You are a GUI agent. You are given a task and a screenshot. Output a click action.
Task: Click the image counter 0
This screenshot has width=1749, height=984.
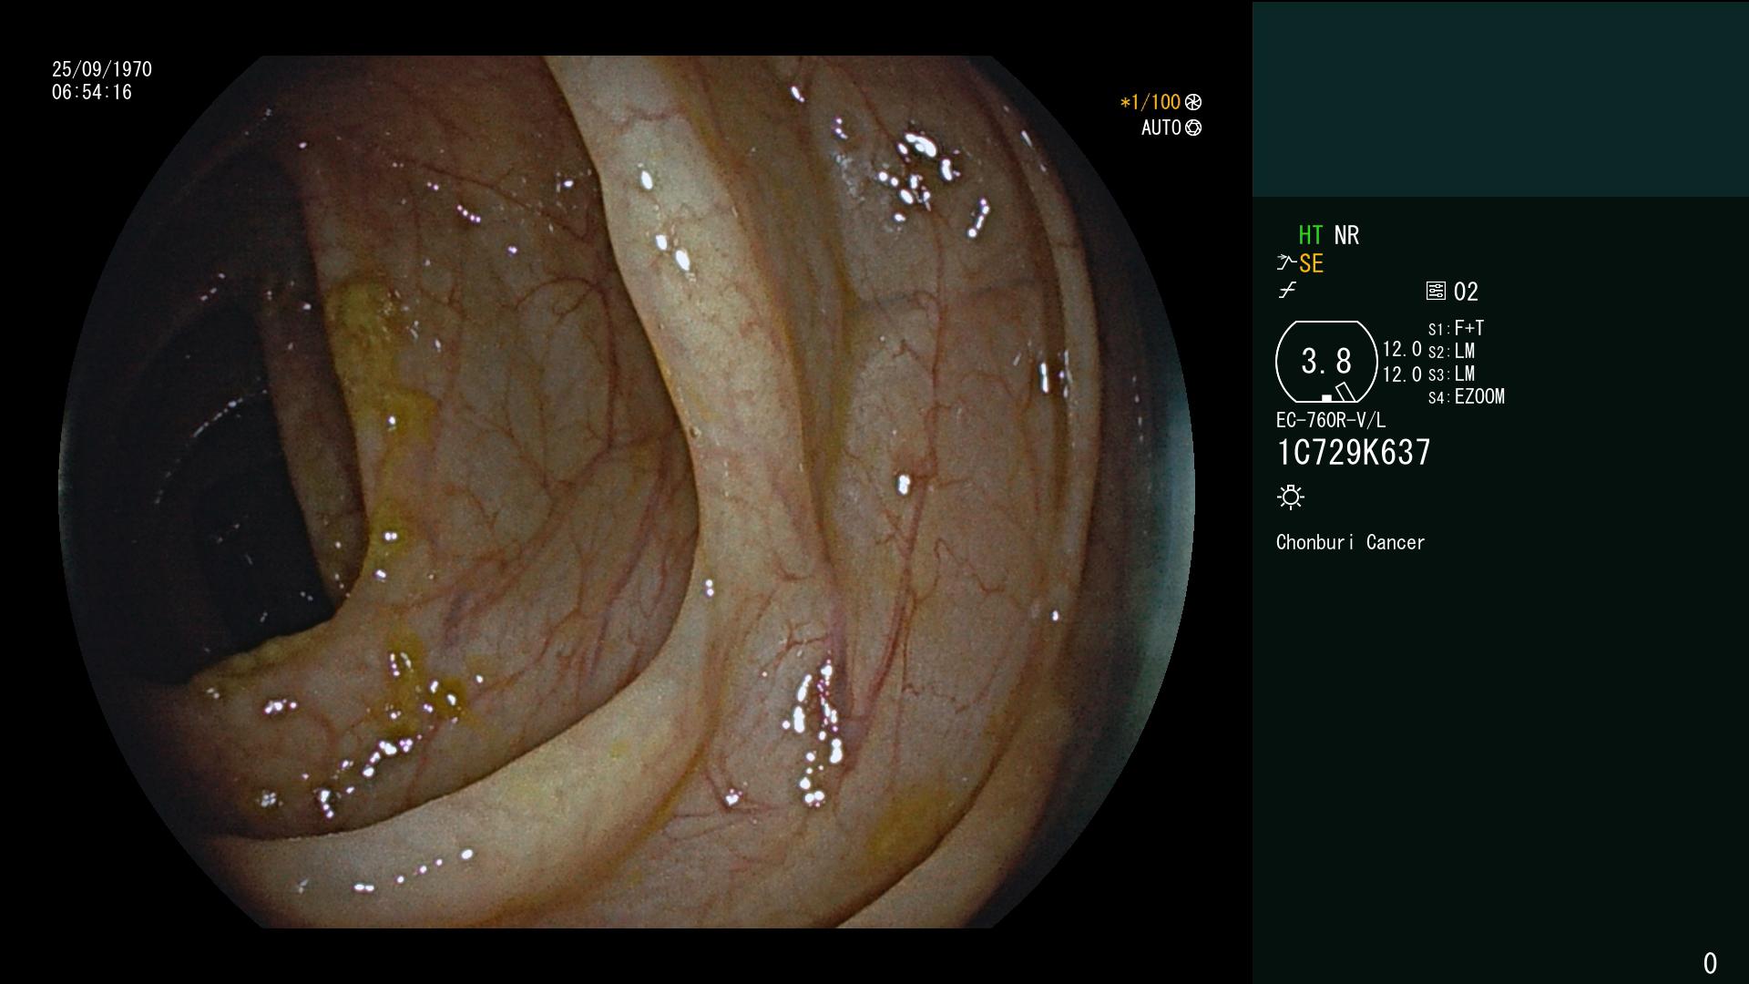(1710, 963)
